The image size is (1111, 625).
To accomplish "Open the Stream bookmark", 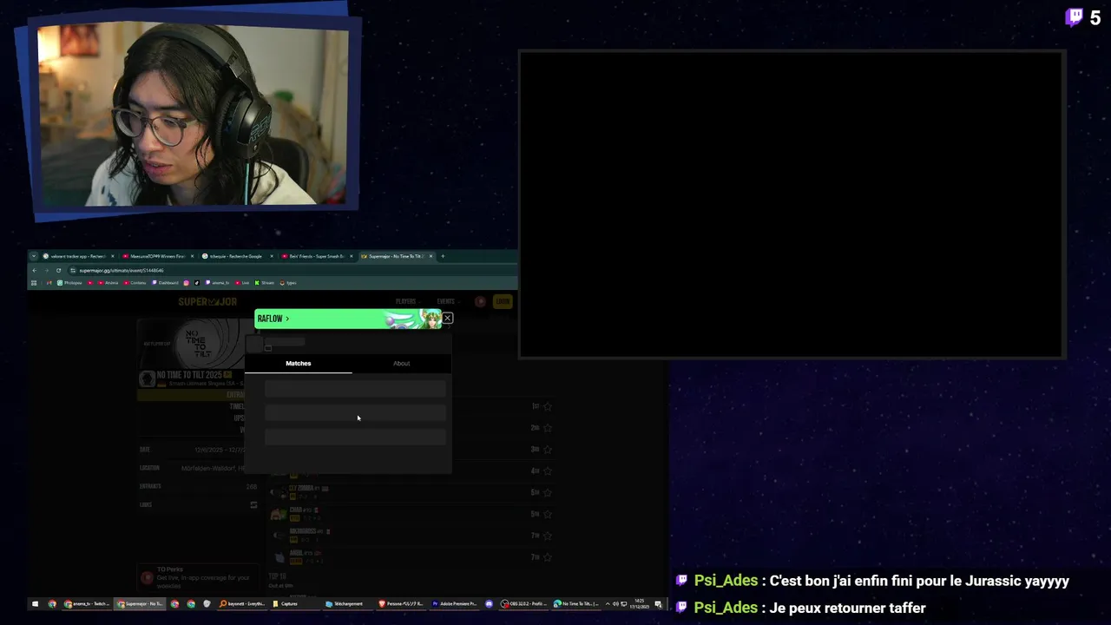I will (x=265, y=282).
